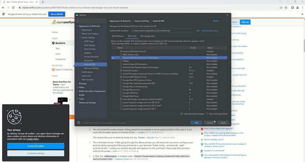Toggle Android SDK Platform-Tools checkbox
The image size is (305, 162).
121,77
